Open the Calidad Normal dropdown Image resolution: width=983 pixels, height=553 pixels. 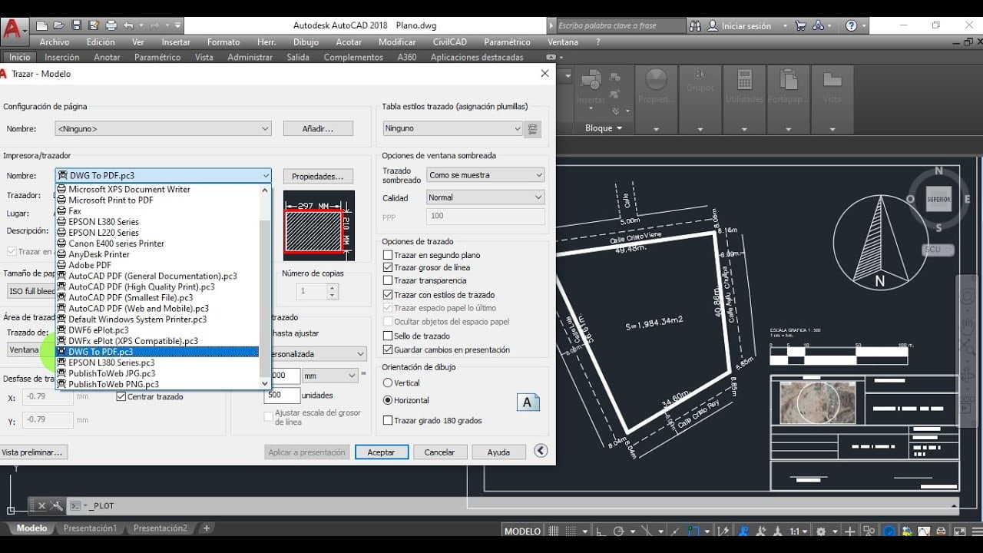tap(485, 197)
